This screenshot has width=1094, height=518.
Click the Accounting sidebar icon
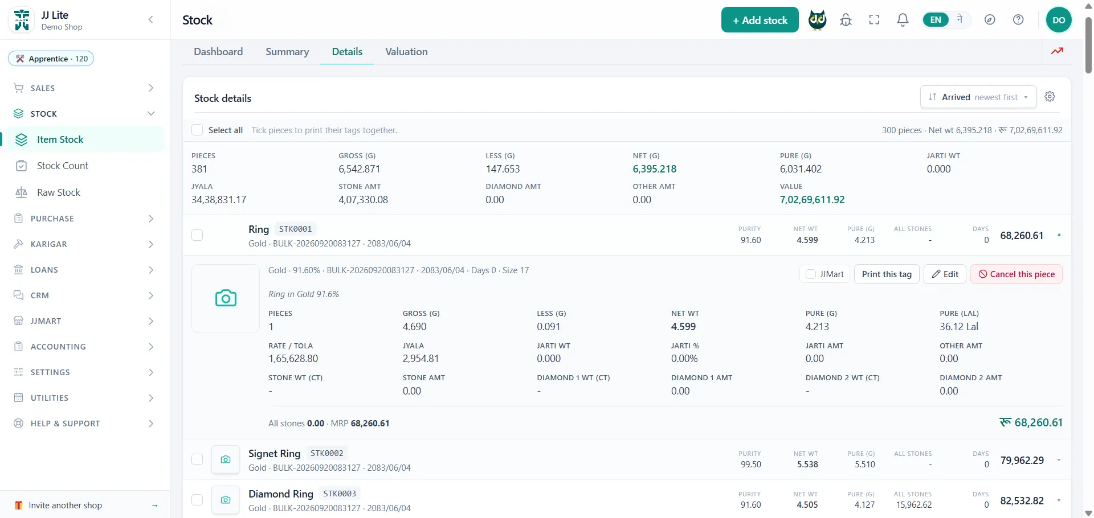click(19, 347)
